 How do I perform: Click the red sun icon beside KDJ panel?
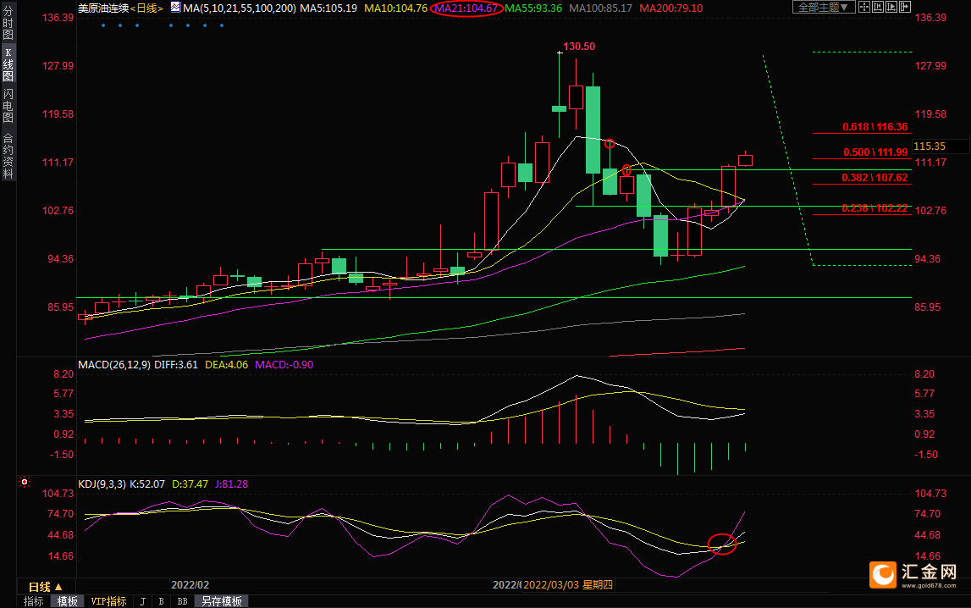coord(25,482)
